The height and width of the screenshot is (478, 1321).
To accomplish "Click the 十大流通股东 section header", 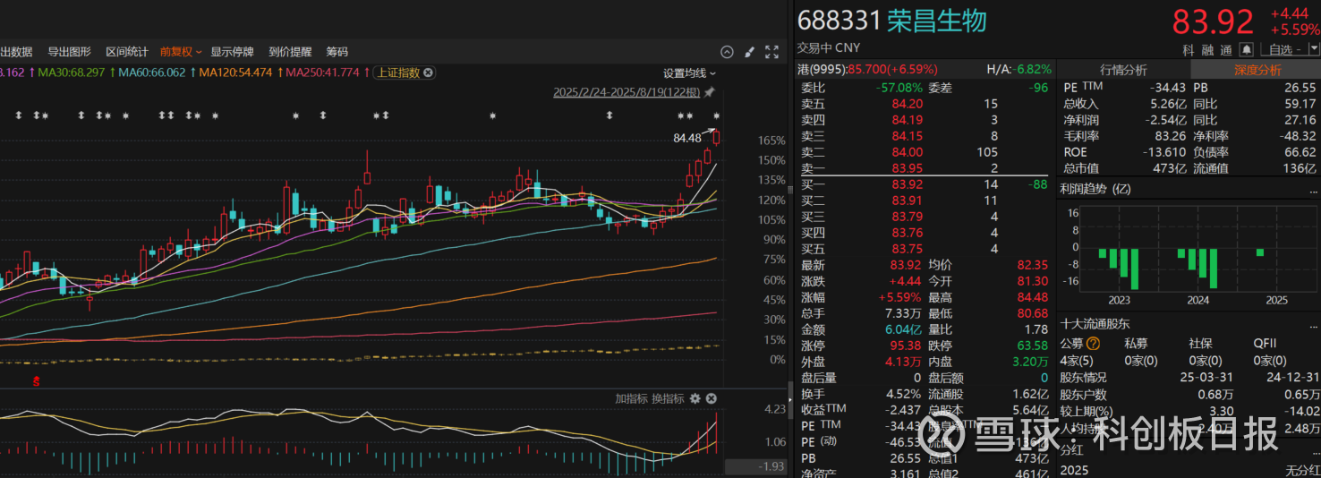I will pos(1095,324).
